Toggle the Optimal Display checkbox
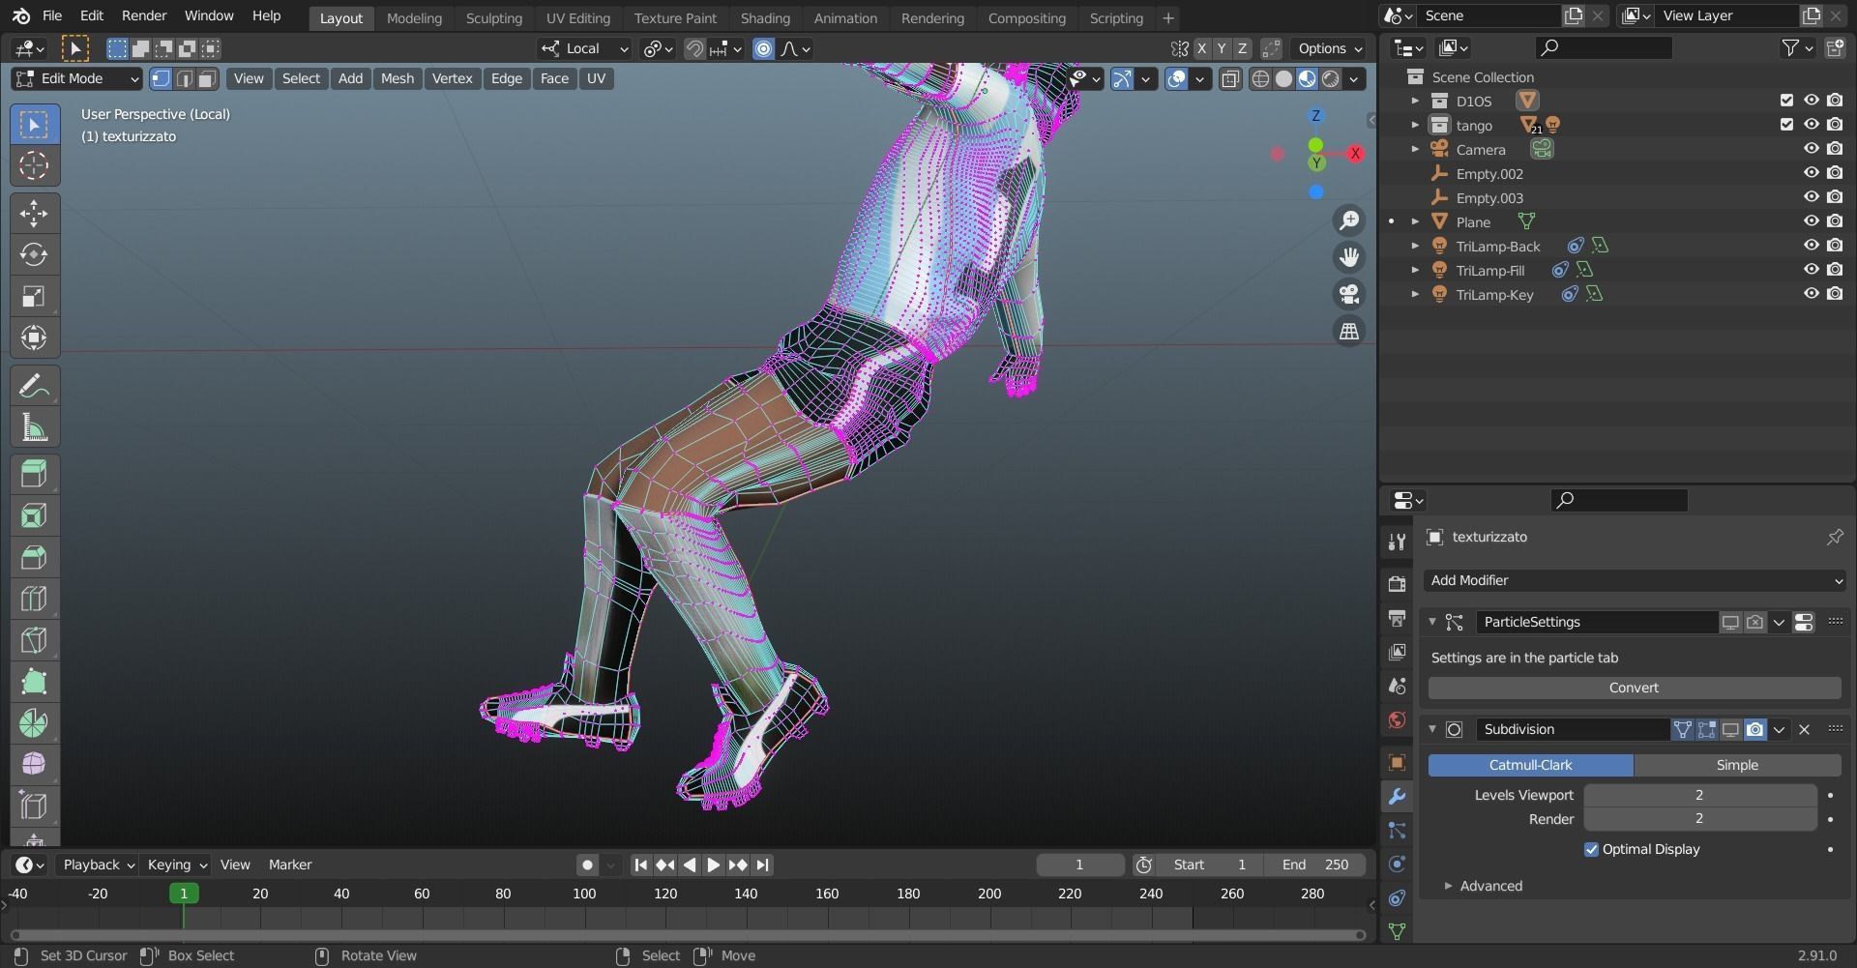The image size is (1857, 968). tap(1591, 850)
